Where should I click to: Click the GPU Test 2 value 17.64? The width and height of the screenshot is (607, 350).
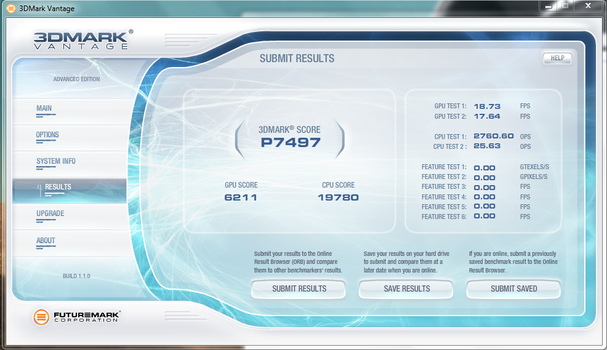[487, 116]
